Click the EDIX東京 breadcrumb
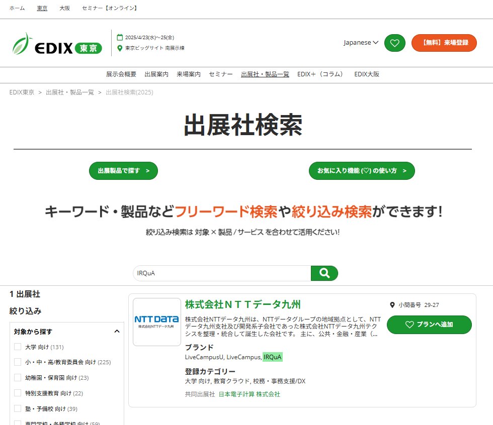 coord(22,92)
